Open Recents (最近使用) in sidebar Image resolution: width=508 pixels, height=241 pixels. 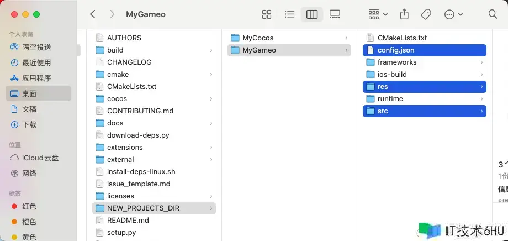pos(38,62)
